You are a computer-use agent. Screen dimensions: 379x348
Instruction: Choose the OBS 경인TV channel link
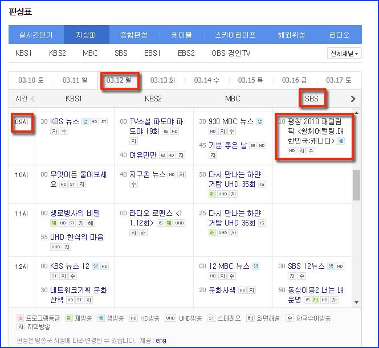click(x=231, y=53)
